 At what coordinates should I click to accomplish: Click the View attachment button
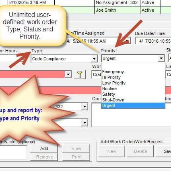click(76, 148)
